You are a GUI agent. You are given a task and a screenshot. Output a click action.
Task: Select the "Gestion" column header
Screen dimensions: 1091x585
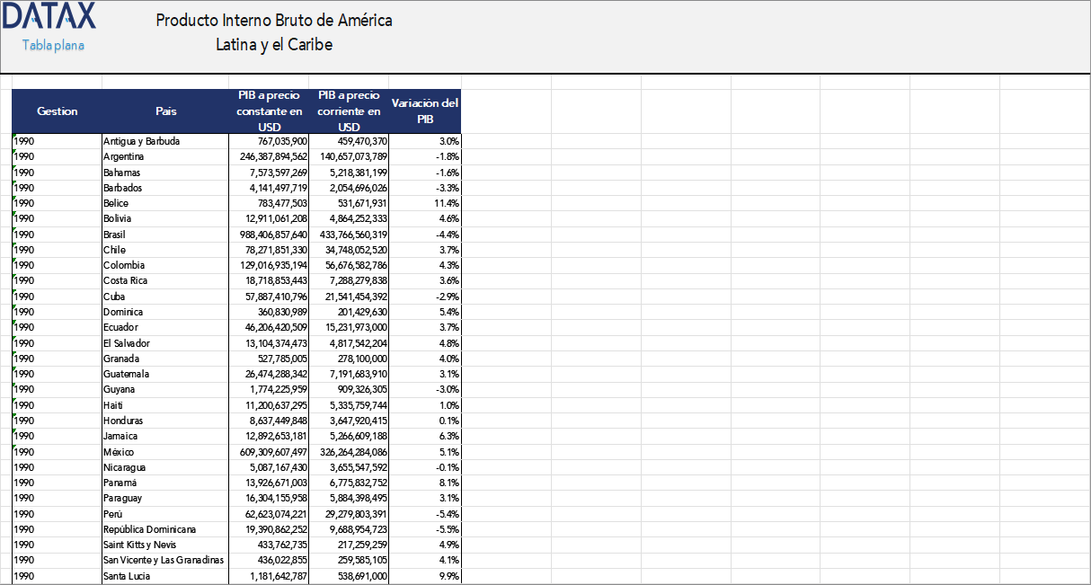pyautogui.click(x=58, y=111)
